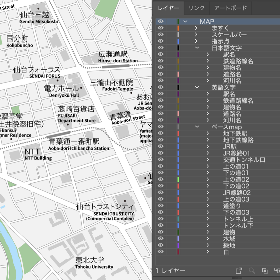Viewport: 280px width, 280px height.
Task: Click the "1 レイヤー" layer count text
Action: click(170, 271)
